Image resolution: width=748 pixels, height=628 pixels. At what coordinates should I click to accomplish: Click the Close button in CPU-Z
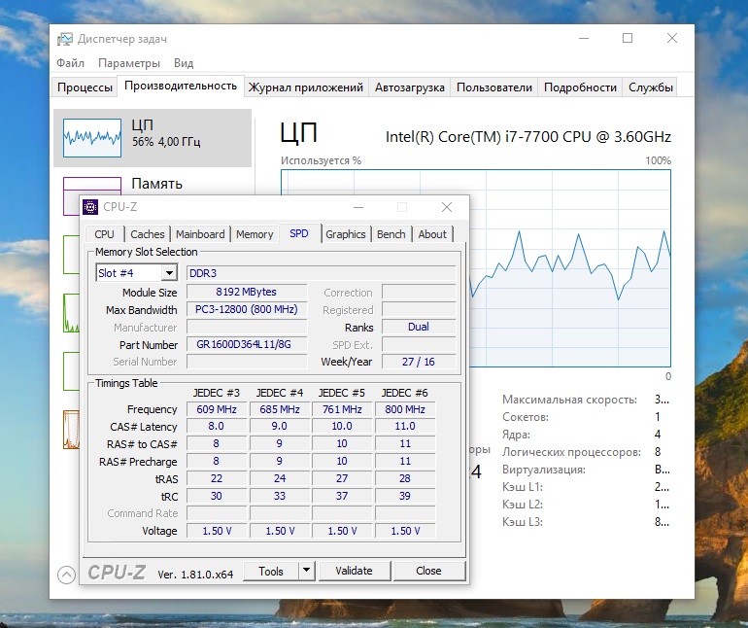(428, 571)
